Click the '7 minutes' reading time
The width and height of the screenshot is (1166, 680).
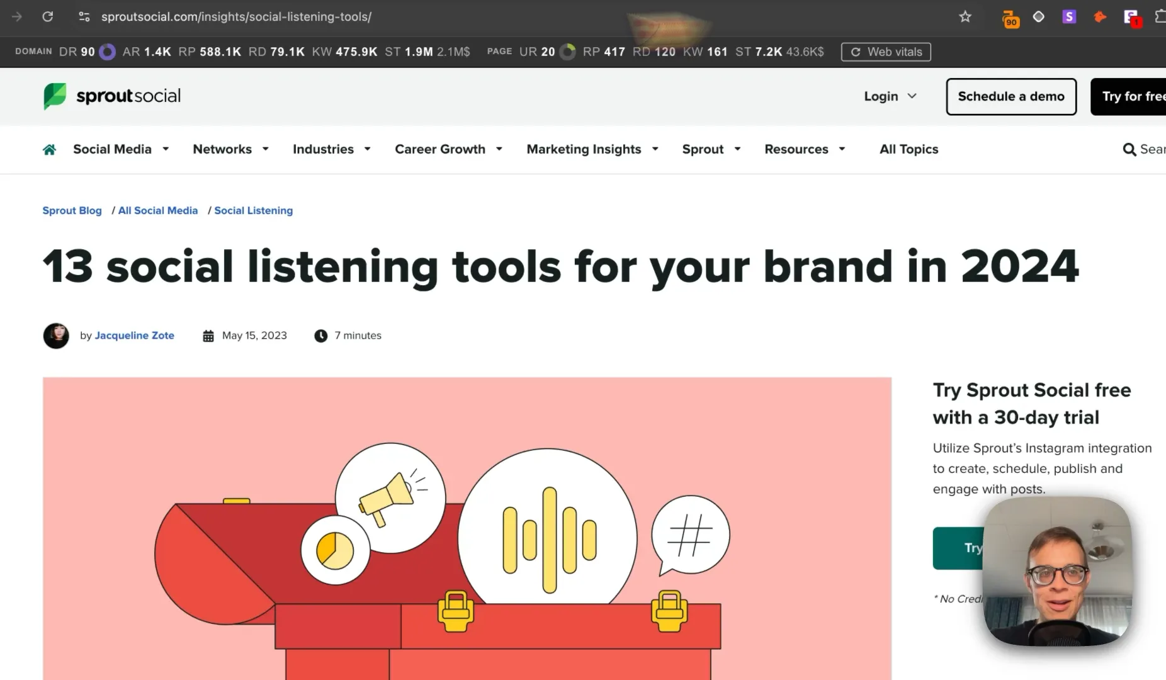[x=358, y=336]
